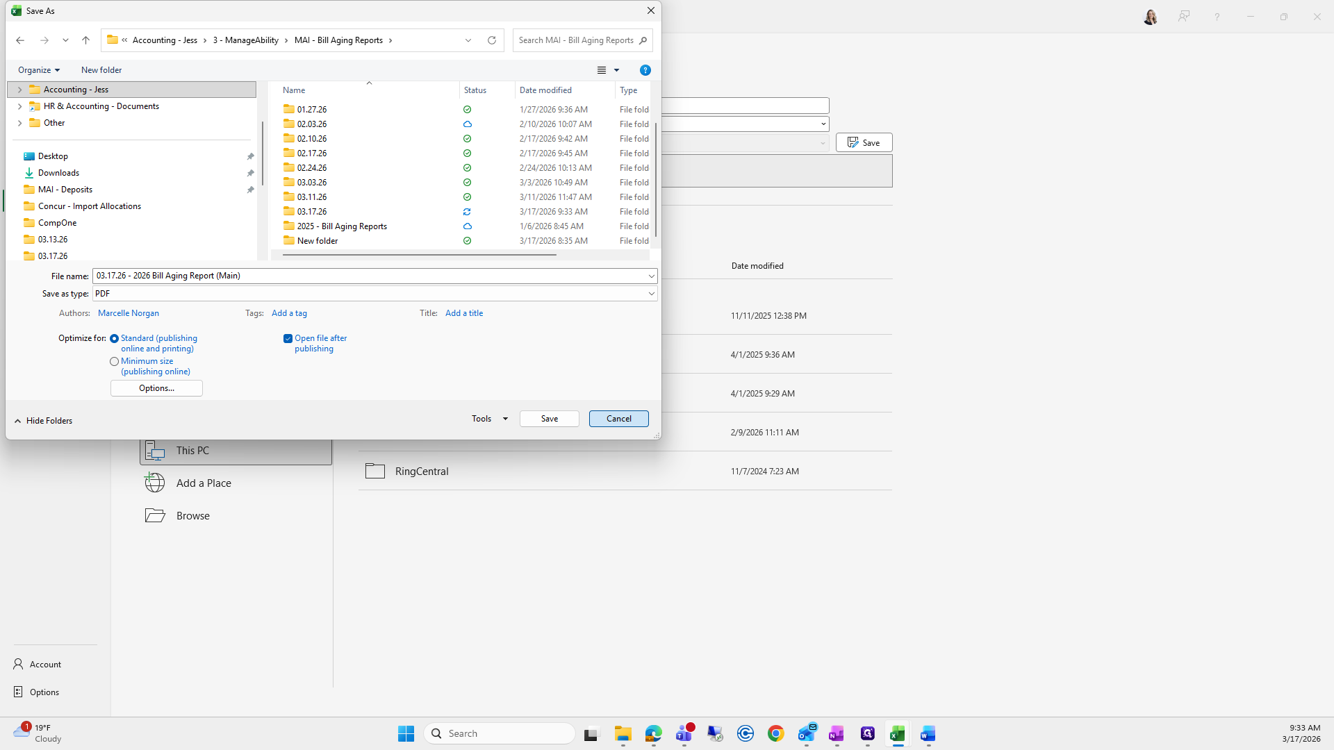Click the search magnifier in folder search box

pyautogui.click(x=643, y=40)
